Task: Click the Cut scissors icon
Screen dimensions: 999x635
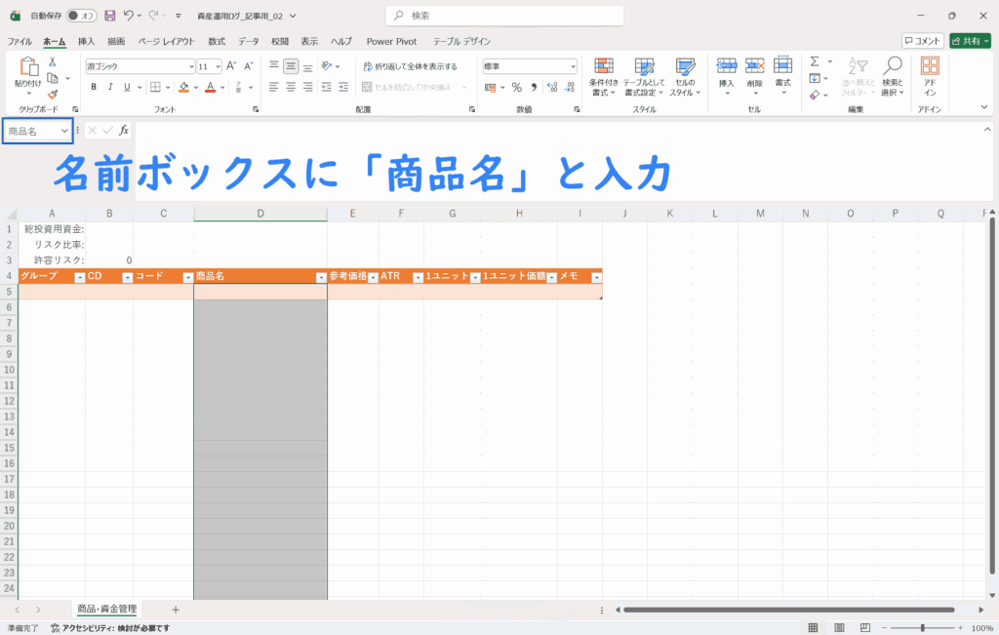Action: [53, 62]
